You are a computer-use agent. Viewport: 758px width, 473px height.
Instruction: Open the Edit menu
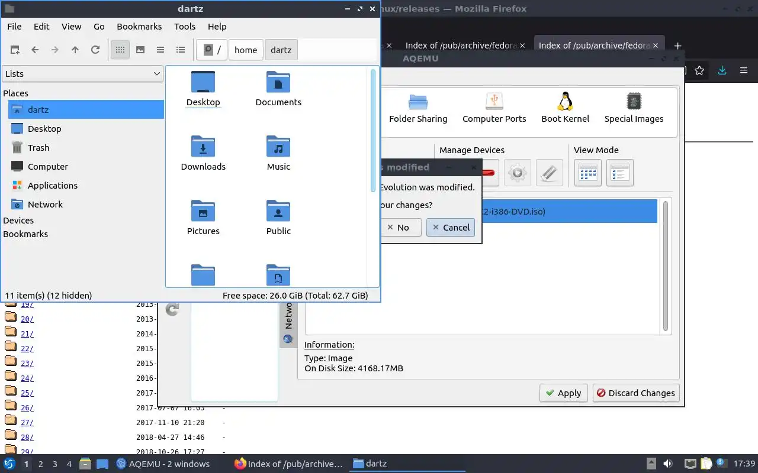[41, 27]
